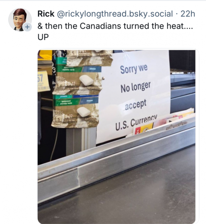The image size is (206, 224).
Task: Open the post via the 22h timestamp
Action: (187, 14)
